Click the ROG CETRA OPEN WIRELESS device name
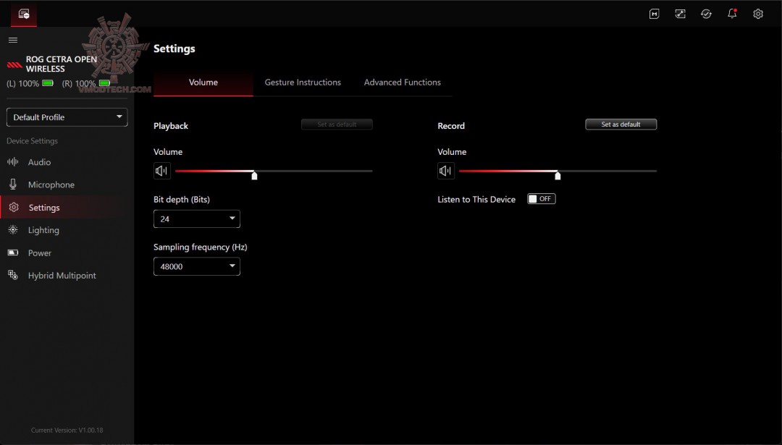This screenshot has height=445, width=782. (62, 64)
